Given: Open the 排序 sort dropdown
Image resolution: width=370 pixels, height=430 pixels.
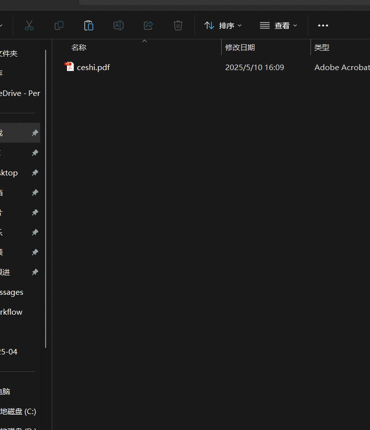Looking at the screenshot, I should pyautogui.click(x=223, y=25).
